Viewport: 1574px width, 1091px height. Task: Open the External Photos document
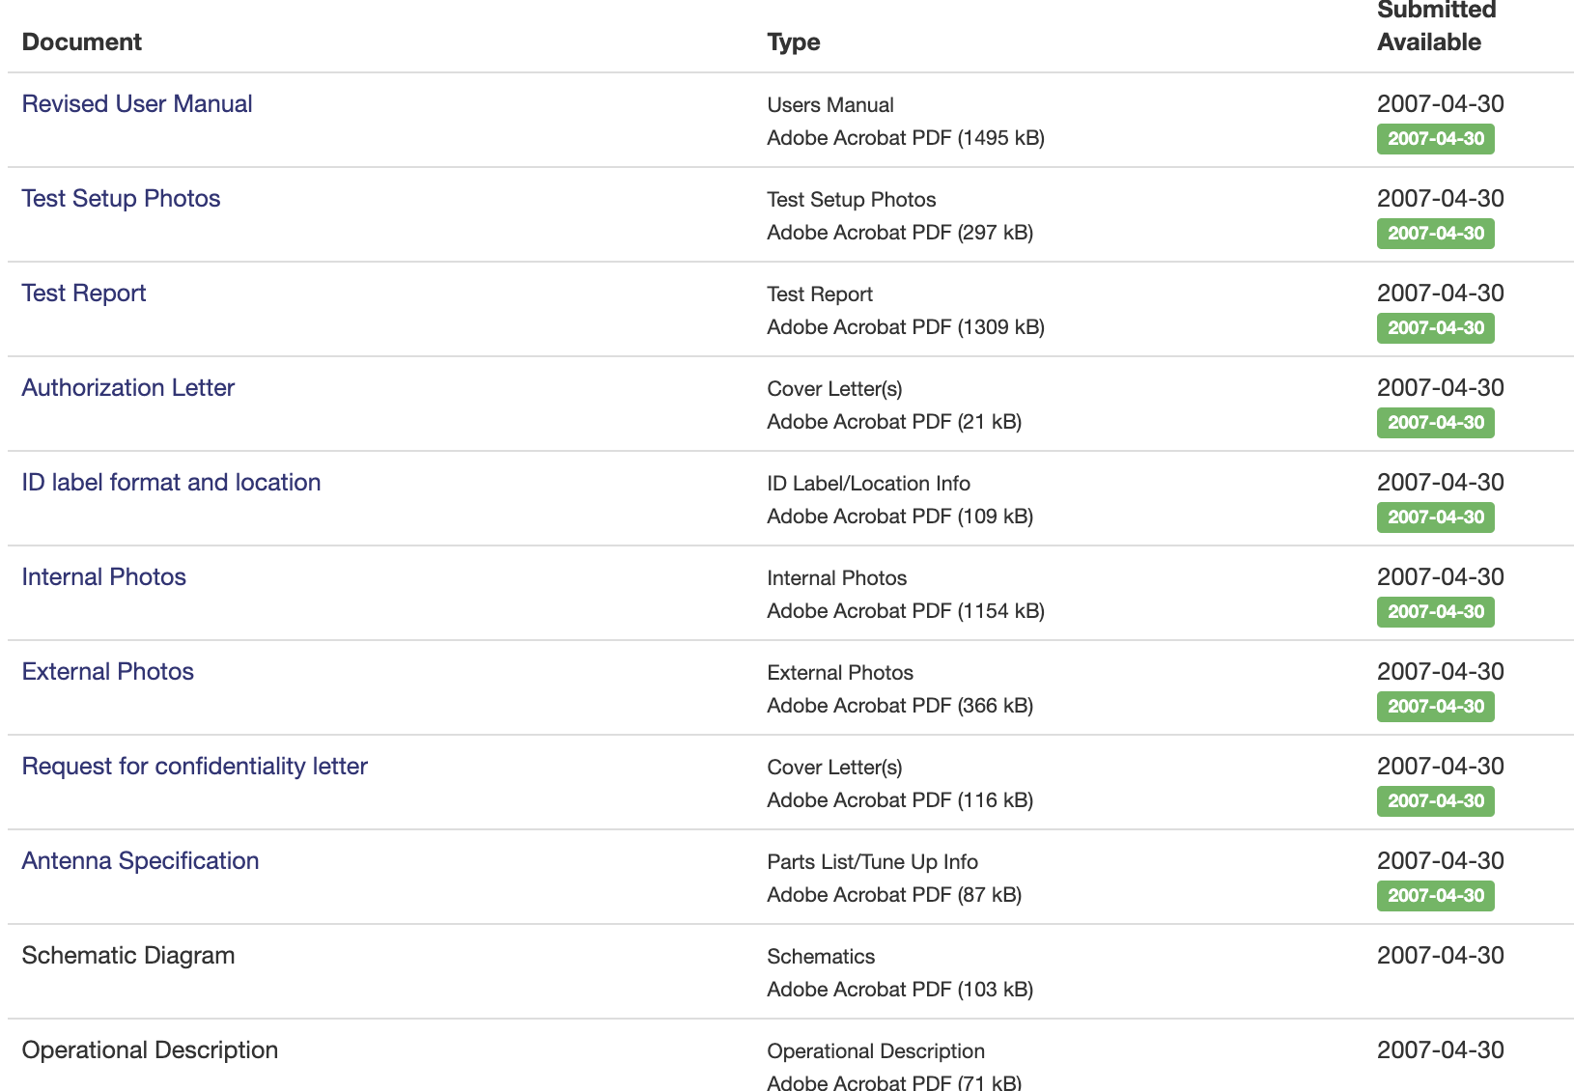coord(108,671)
